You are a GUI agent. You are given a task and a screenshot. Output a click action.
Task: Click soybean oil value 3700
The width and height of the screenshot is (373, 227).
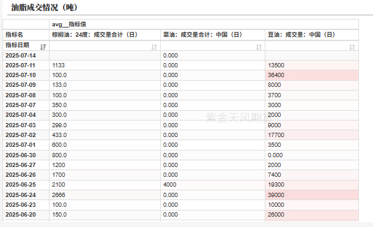point(275,95)
